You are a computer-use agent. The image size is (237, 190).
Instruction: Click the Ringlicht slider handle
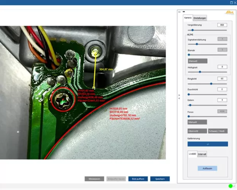click(211, 84)
